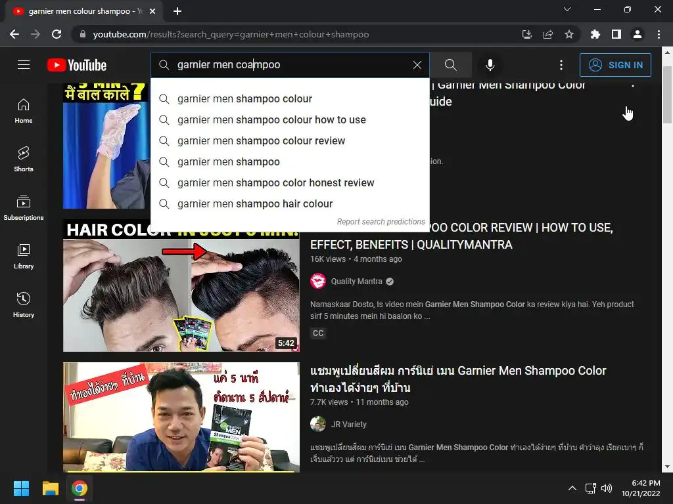673x504 pixels.
Task: Open the Chrome profile avatar icon
Action: click(638, 34)
